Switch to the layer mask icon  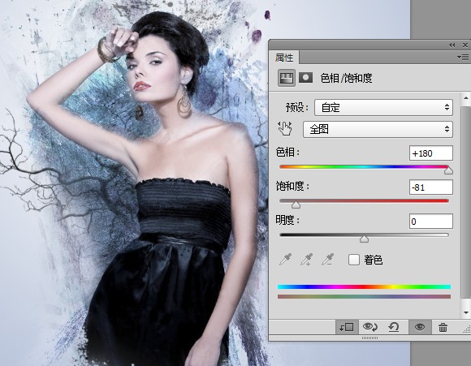click(x=305, y=78)
